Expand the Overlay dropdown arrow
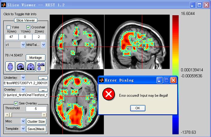Screen dimensions: 211x137 click(x=23, y=89)
